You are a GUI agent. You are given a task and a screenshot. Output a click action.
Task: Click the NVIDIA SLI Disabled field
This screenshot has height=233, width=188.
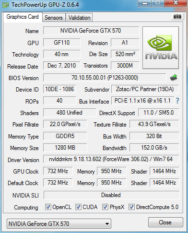click(111, 195)
